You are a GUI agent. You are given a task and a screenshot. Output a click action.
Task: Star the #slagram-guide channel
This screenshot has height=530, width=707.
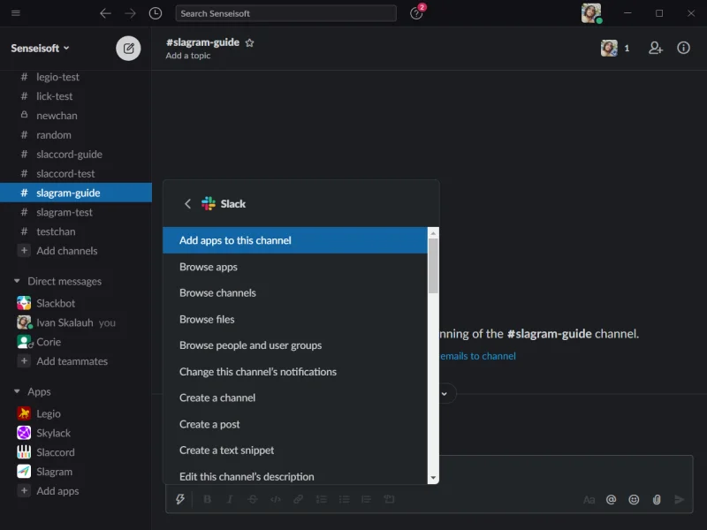(x=249, y=42)
